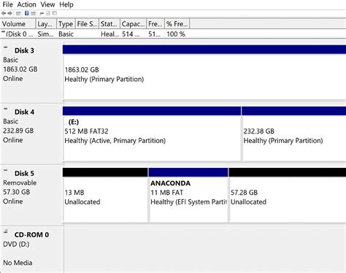This screenshot has height=273, width=346.
Task: Click the Show/Hide Console Tree toolbar icon
Action: pyautogui.click(x=18, y=13)
